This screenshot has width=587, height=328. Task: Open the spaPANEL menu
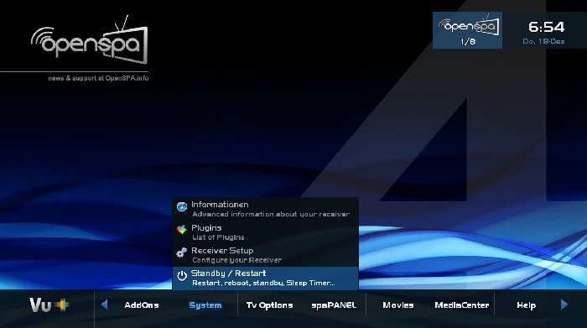click(x=334, y=305)
